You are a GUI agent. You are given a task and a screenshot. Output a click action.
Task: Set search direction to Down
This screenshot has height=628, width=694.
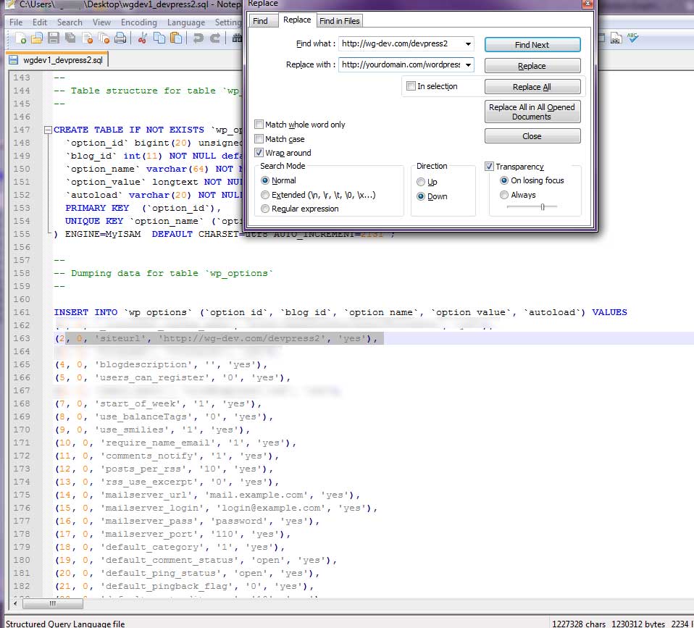(x=421, y=196)
